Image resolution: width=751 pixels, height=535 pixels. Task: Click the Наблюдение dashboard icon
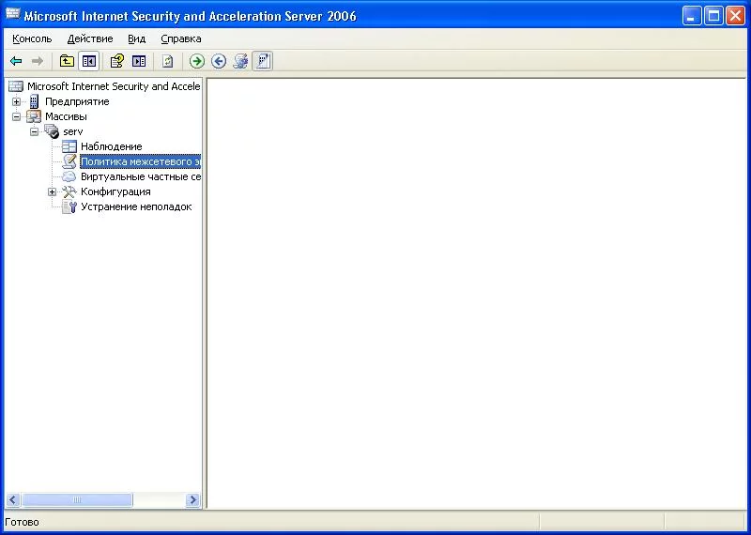pos(69,146)
